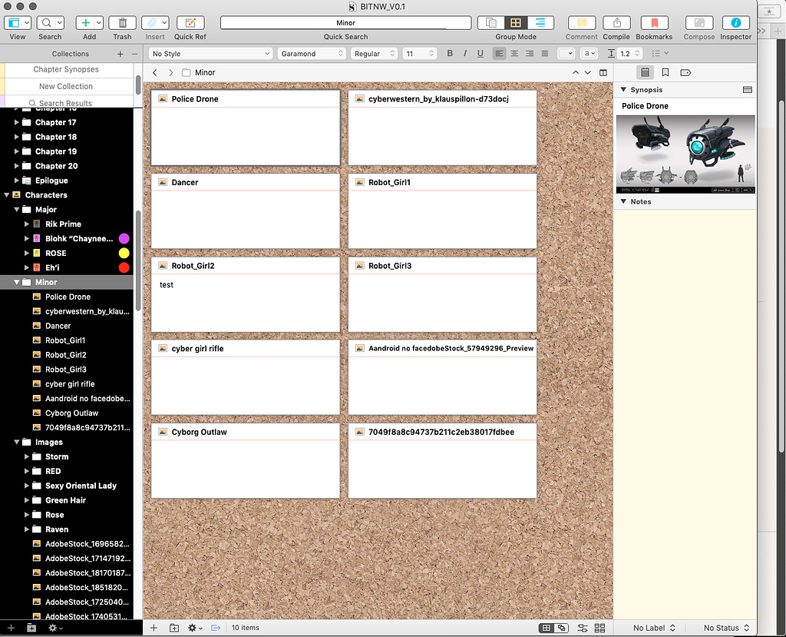Open the Comment toolbar icon
The height and width of the screenshot is (637, 786).
(x=581, y=23)
